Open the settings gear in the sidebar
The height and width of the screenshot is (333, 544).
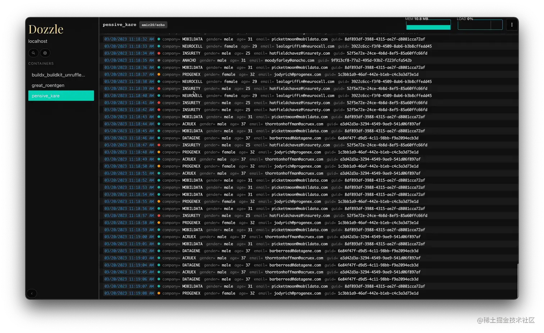click(45, 53)
